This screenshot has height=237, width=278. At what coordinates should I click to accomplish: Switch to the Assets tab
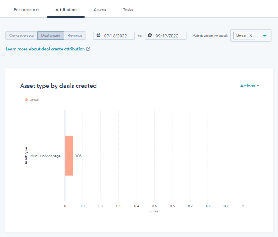pos(100,9)
